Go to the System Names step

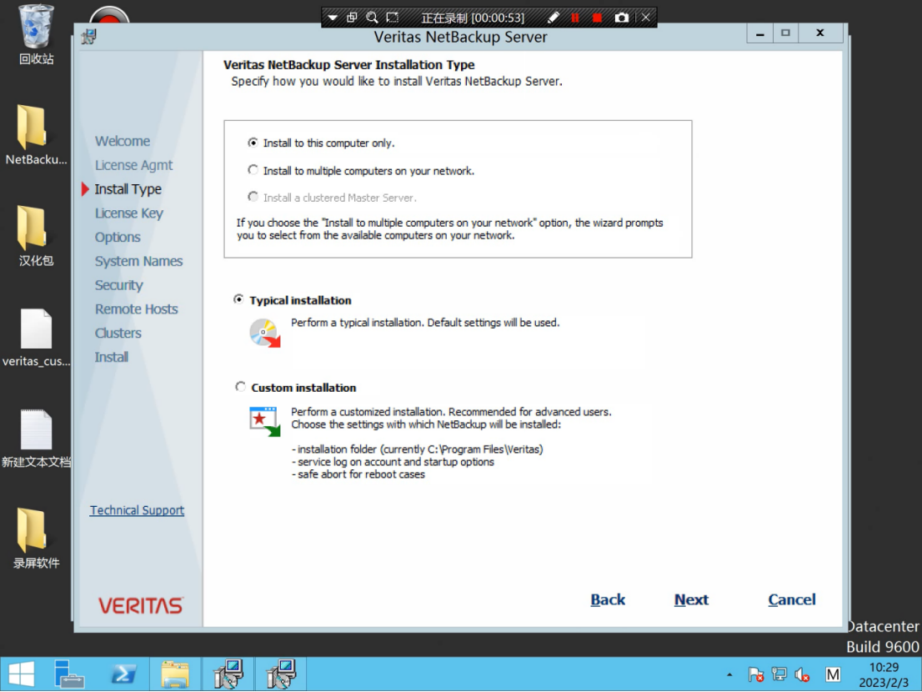tap(138, 261)
